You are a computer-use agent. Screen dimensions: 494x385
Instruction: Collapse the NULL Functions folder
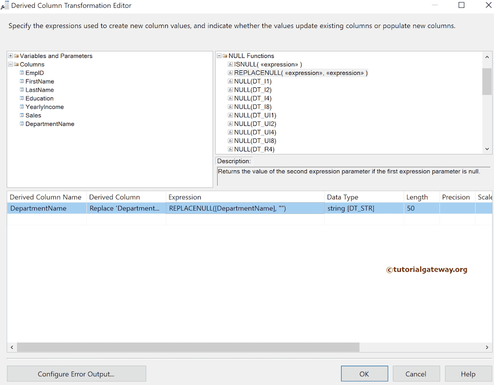[x=219, y=55]
